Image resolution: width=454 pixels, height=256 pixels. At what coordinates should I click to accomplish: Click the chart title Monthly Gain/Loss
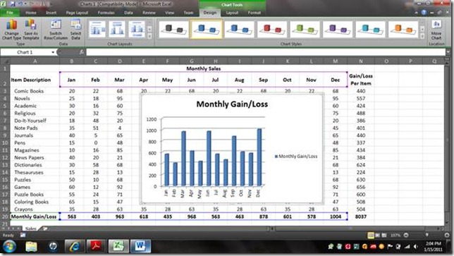pos(232,104)
